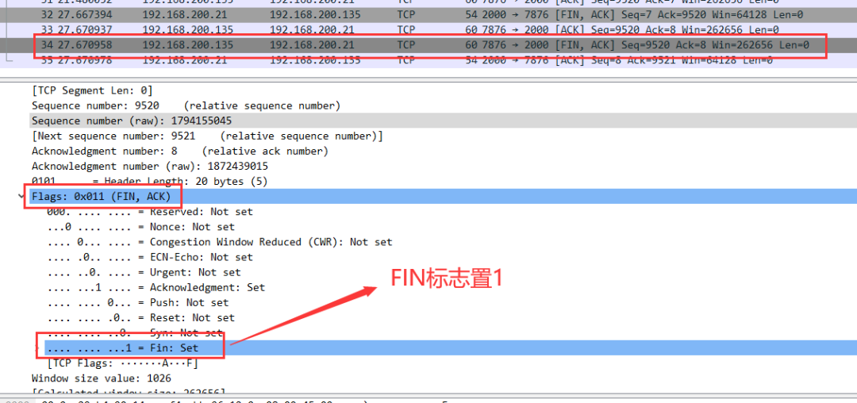Select Next sequence number: 9521 line
857x403 pixels.
pyautogui.click(x=206, y=136)
